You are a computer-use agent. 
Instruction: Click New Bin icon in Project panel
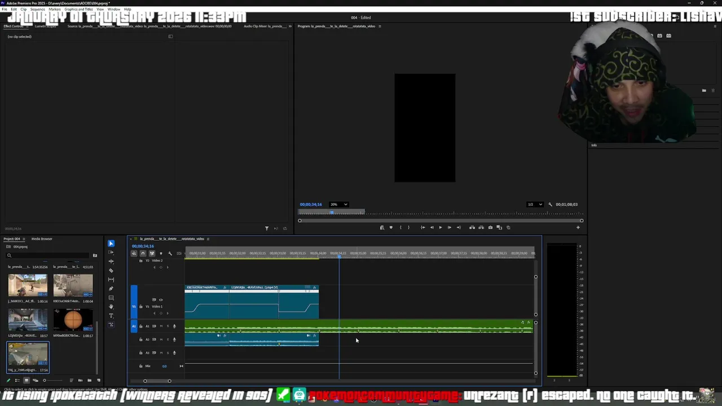[89, 380]
